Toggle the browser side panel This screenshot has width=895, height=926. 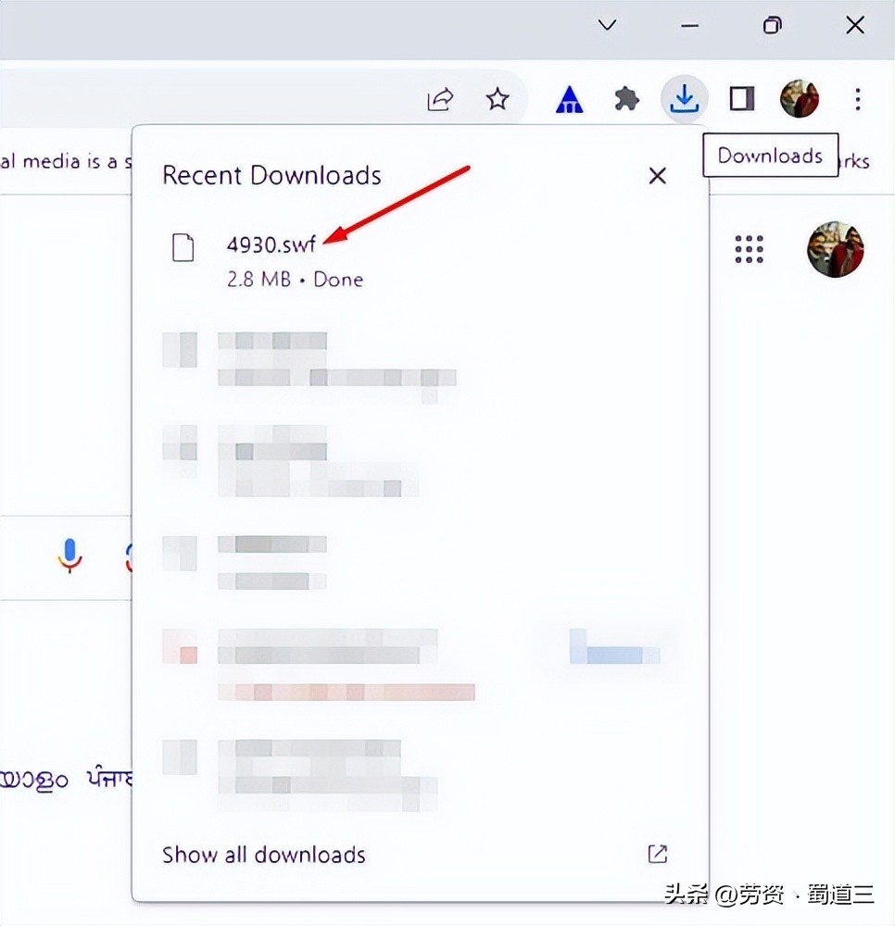pyautogui.click(x=742, y=99)
